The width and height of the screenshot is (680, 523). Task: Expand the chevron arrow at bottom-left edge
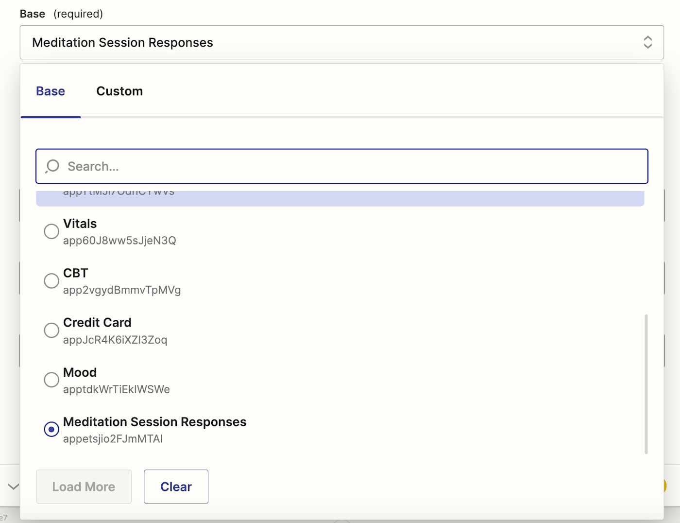point(13,486)
